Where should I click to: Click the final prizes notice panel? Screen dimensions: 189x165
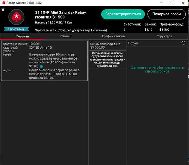point(107,60)
